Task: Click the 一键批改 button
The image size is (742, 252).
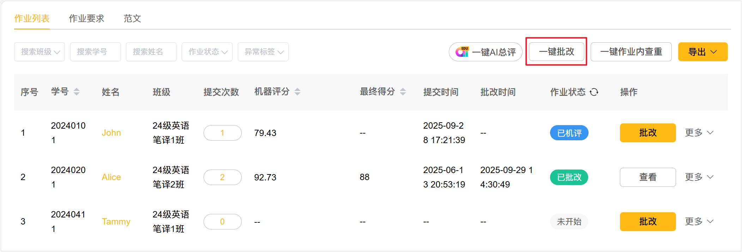Action: (x=556, y=52)
